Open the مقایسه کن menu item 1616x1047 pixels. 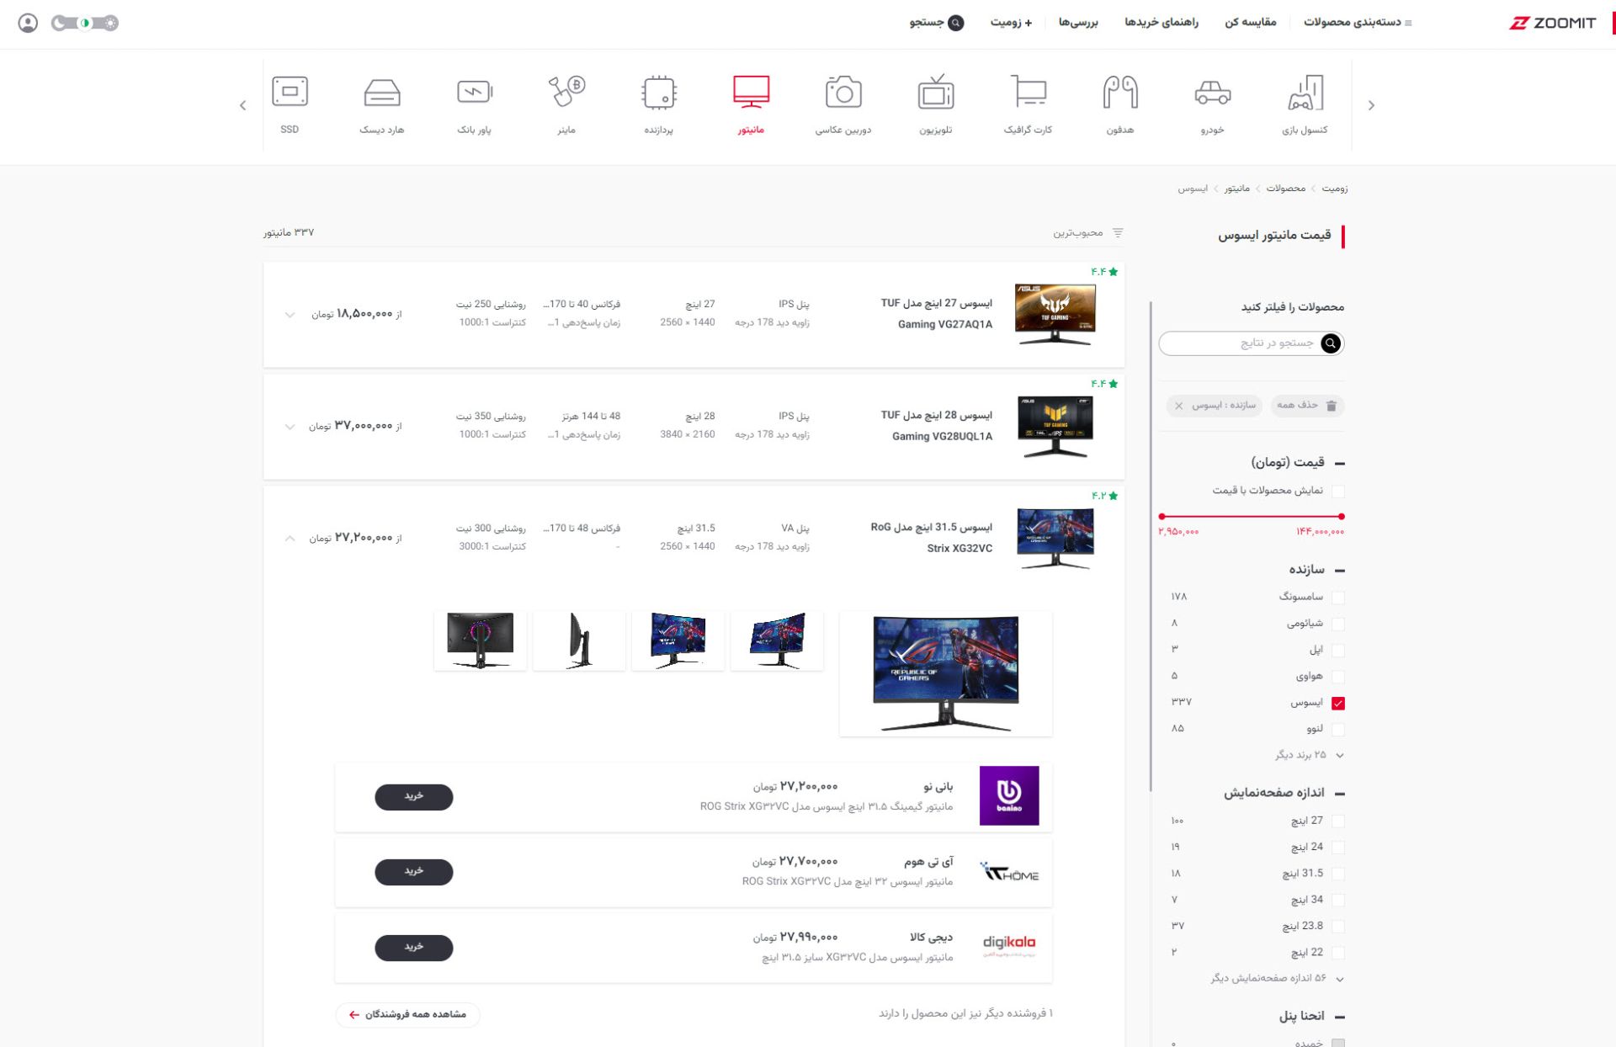[x=1249, y=23]
